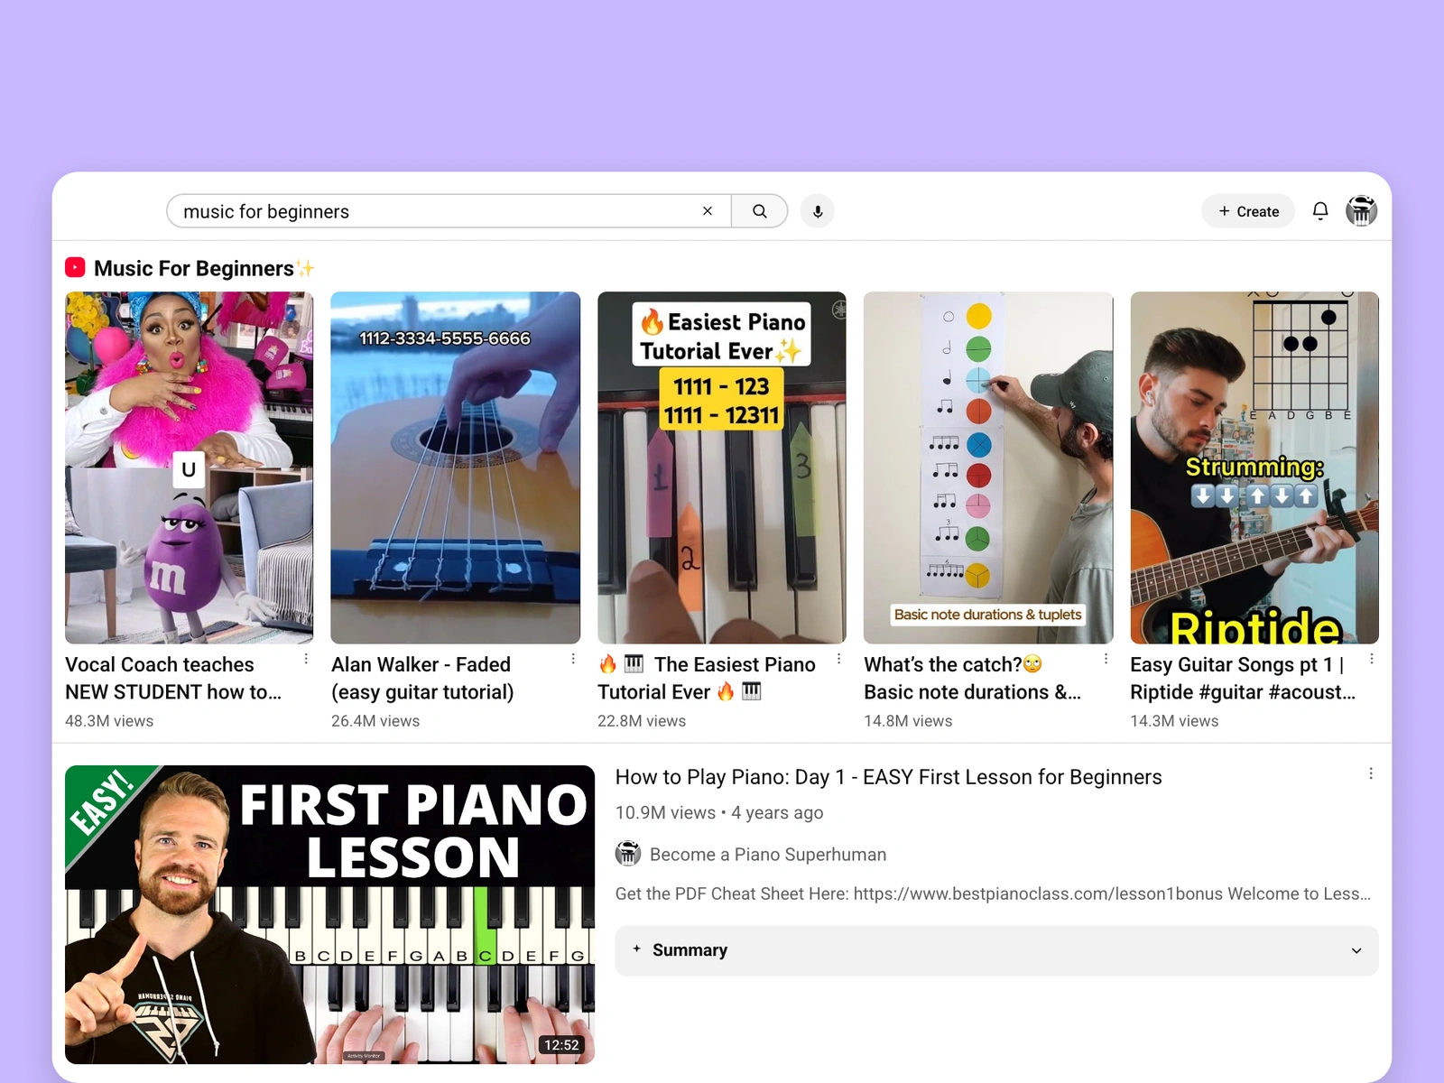This screenshot has width=1444, height=1083.
Task: Open more options for Alan Walker Faded short
Action: (x=573, y=660)
